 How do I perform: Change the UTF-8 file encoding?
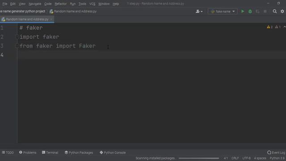[246, 158]
